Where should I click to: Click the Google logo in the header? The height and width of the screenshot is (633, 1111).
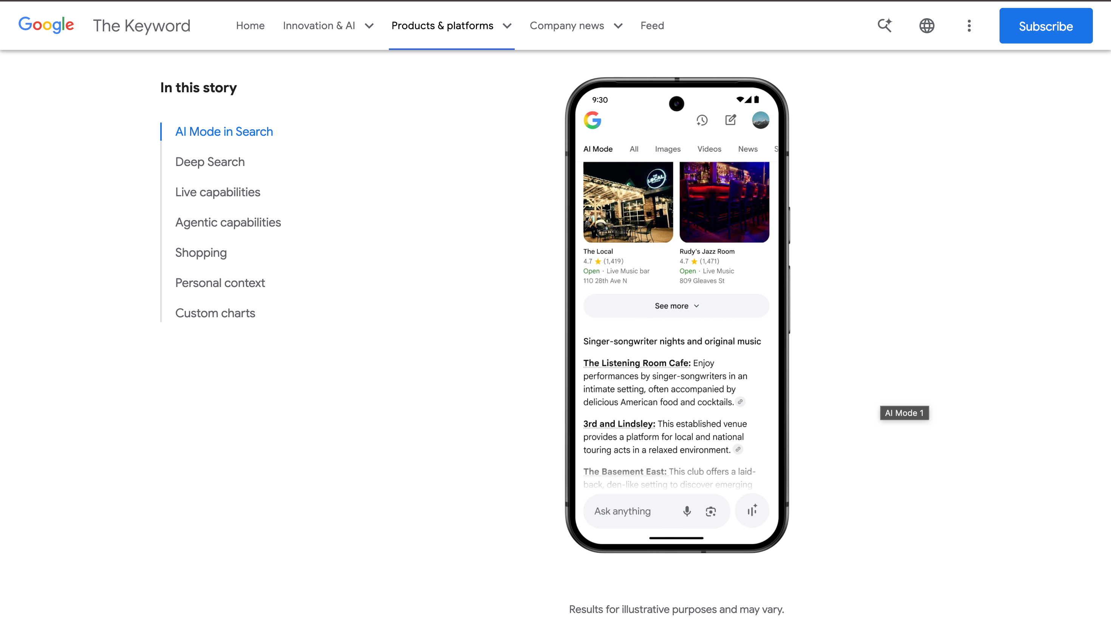click(46, 25)
